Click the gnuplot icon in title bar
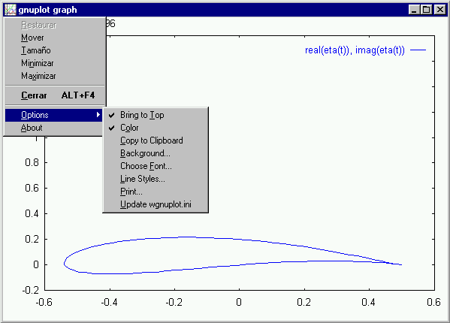This screenshot has width=450, height=323. pos(11,10)
